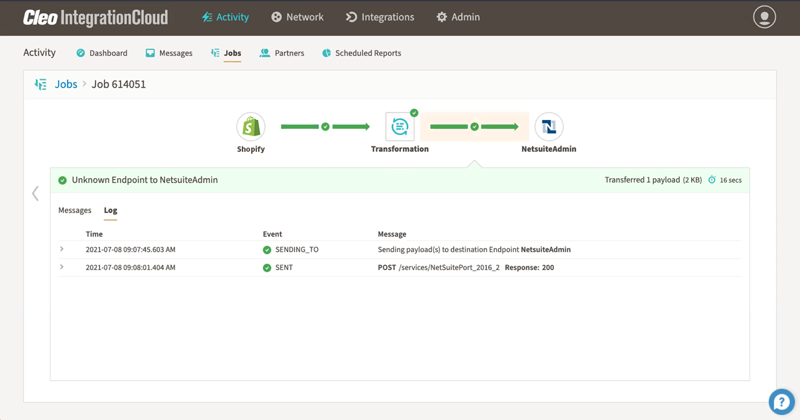Viewport: 800px width, 420px height.
Task: Open the Integrations menu
Action: tap(380, 17)
